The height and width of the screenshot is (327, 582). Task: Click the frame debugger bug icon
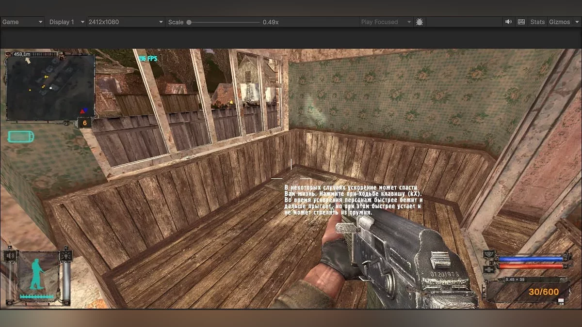pos(420,22)
